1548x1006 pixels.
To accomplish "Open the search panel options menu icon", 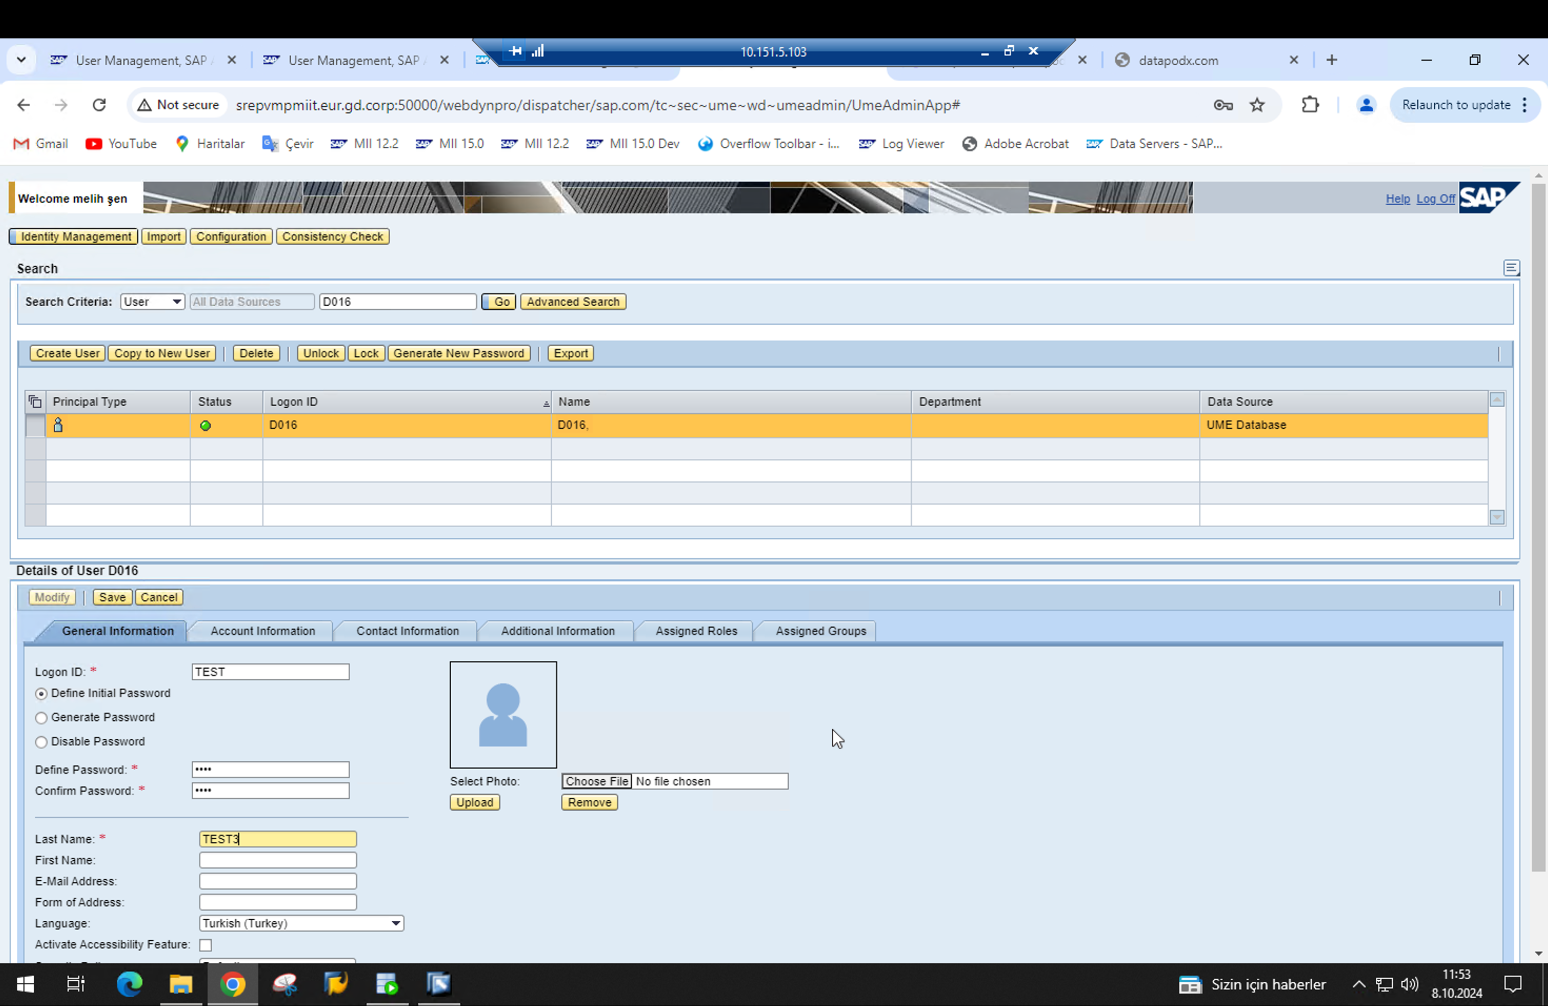I will coord(1511,268).
